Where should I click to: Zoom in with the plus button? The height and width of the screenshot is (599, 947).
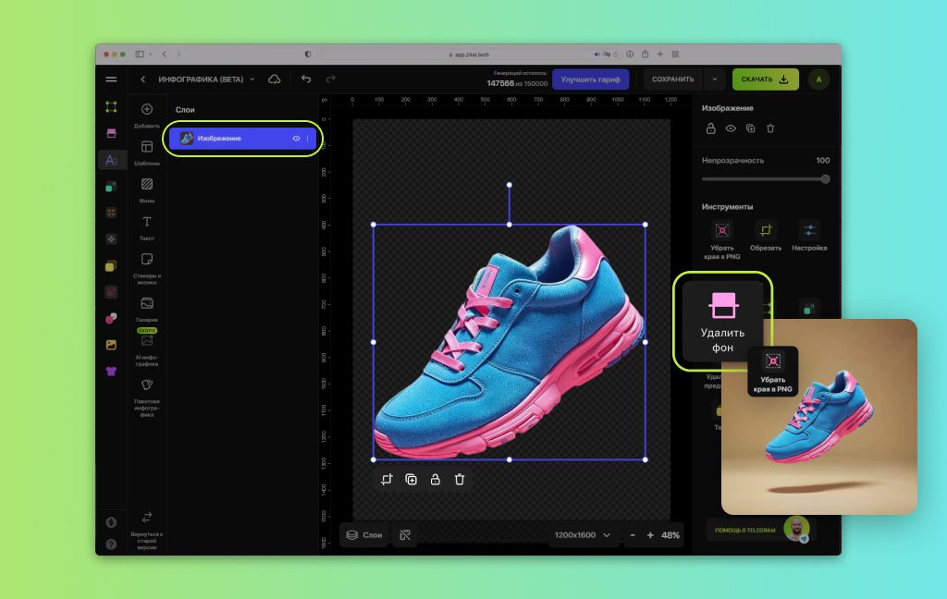[650, 535]
